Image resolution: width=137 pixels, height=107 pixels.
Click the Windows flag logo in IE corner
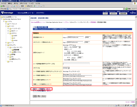[x=135, y=3]
